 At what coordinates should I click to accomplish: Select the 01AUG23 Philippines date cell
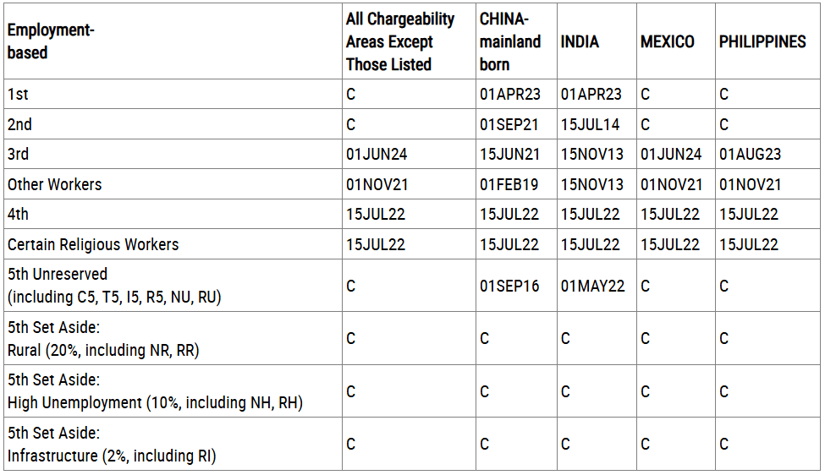click(x=750, y=155)
